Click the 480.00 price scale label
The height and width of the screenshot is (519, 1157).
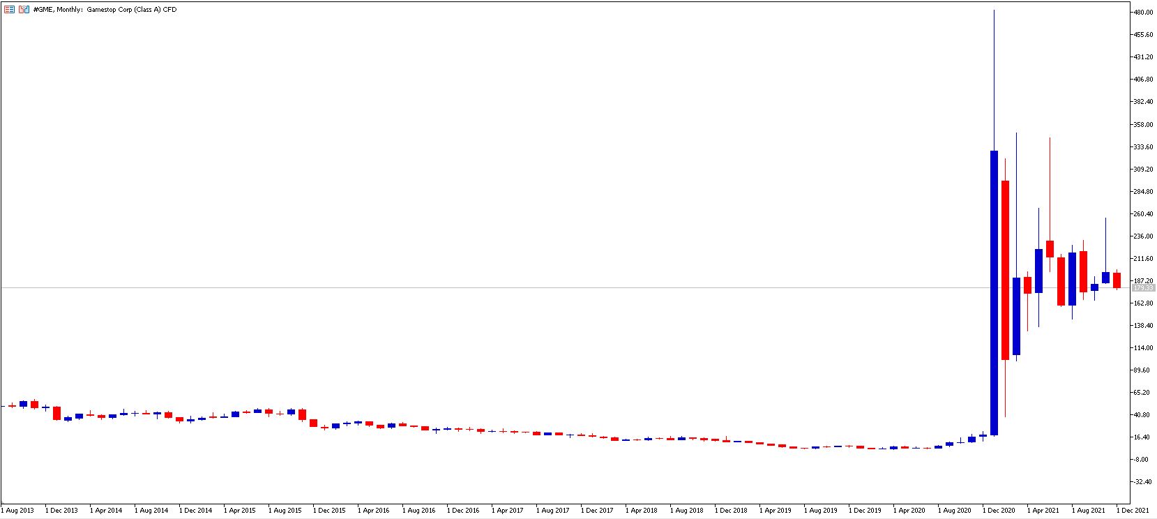click(1143, 13)
